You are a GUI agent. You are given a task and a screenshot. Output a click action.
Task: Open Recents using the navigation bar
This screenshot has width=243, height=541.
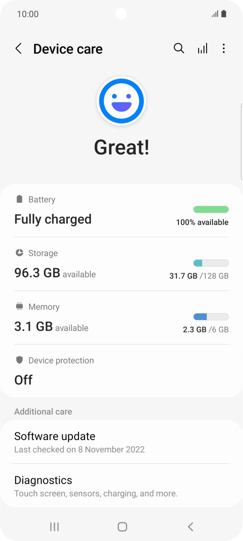pos(54,527)
